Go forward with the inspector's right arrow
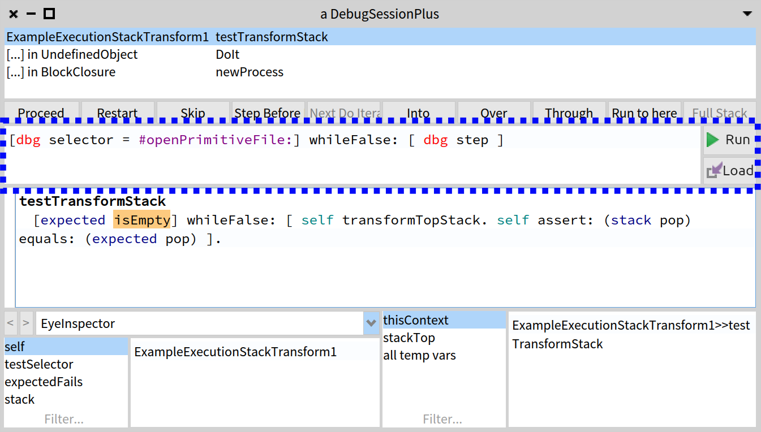This screenshot has width=761, height=432. point(26,323)
